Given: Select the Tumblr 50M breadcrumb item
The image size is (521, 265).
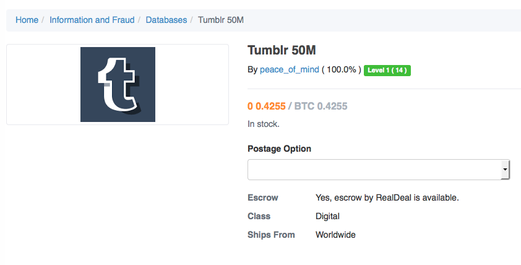Looking at the screenshot, I should tap(221, 20).
